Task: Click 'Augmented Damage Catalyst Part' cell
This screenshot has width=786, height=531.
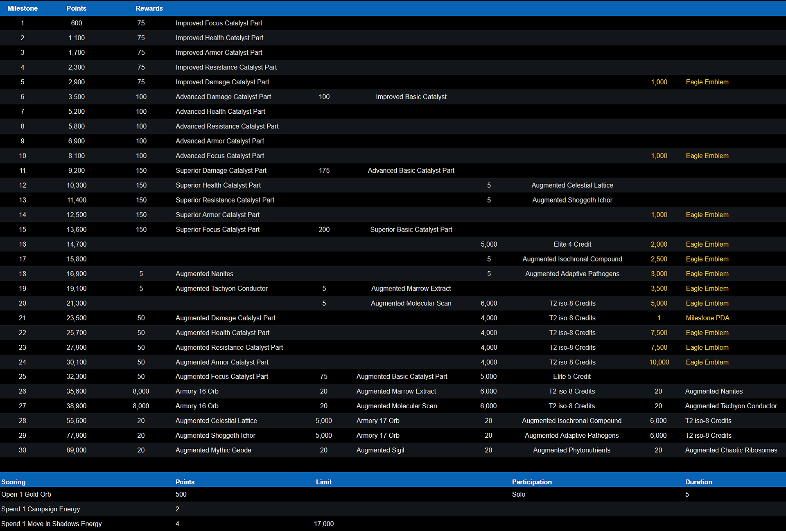Action: pos(226,318)
